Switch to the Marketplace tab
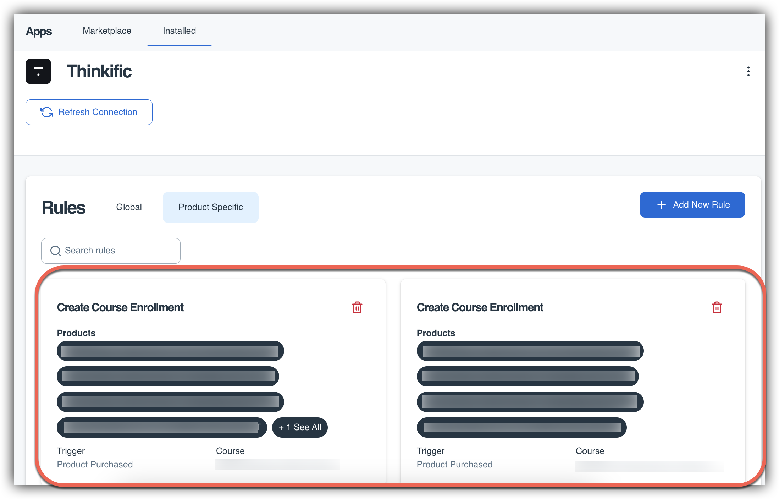Screen dimensions: 779x499 tap(107, 31)
